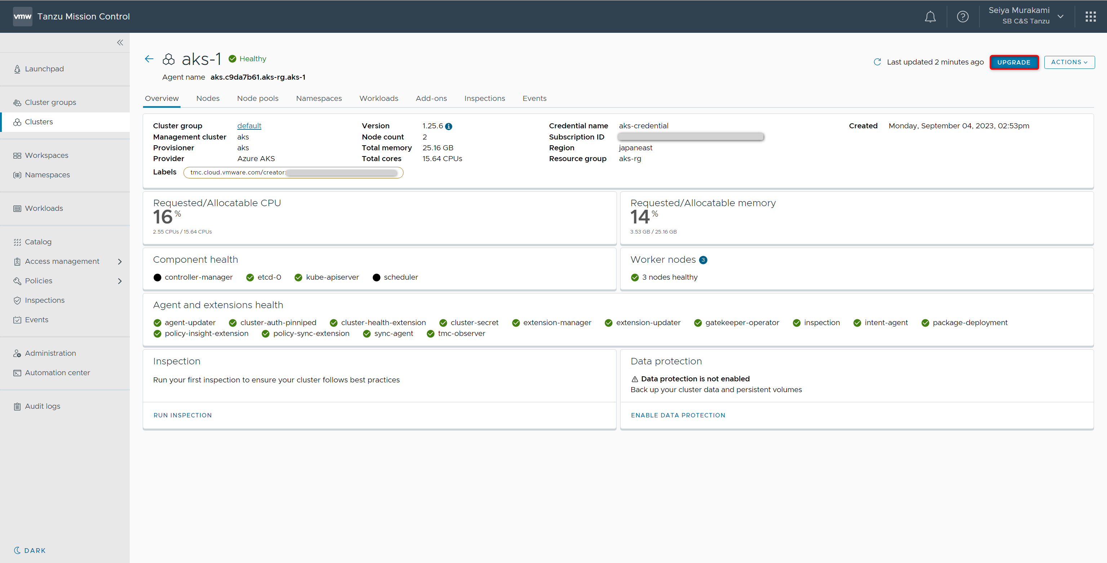Click the worker nodes count badge
Viewport: 1107px width, 563px height.
(x=703, y=260)
